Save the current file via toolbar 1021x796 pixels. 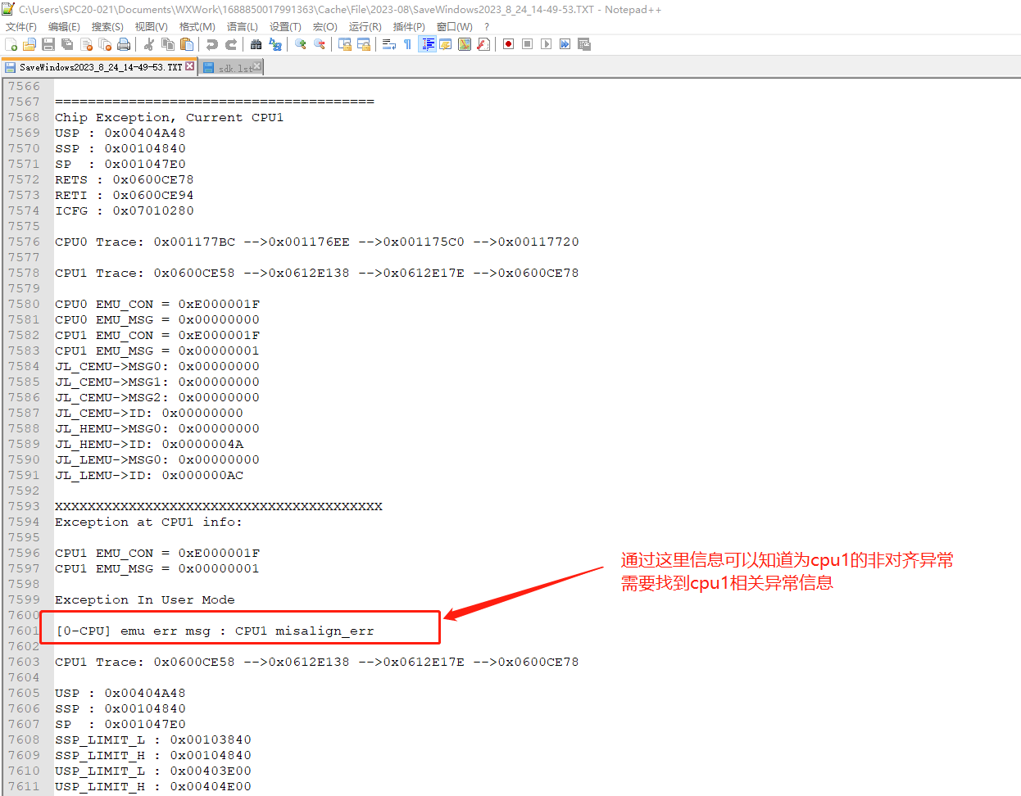[x=48, y=44]
